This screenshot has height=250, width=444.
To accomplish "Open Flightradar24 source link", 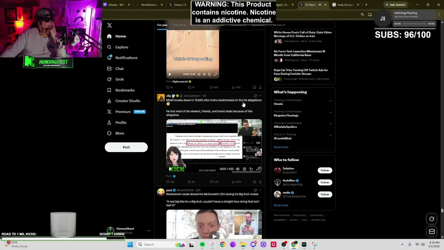I will (180, 82).
